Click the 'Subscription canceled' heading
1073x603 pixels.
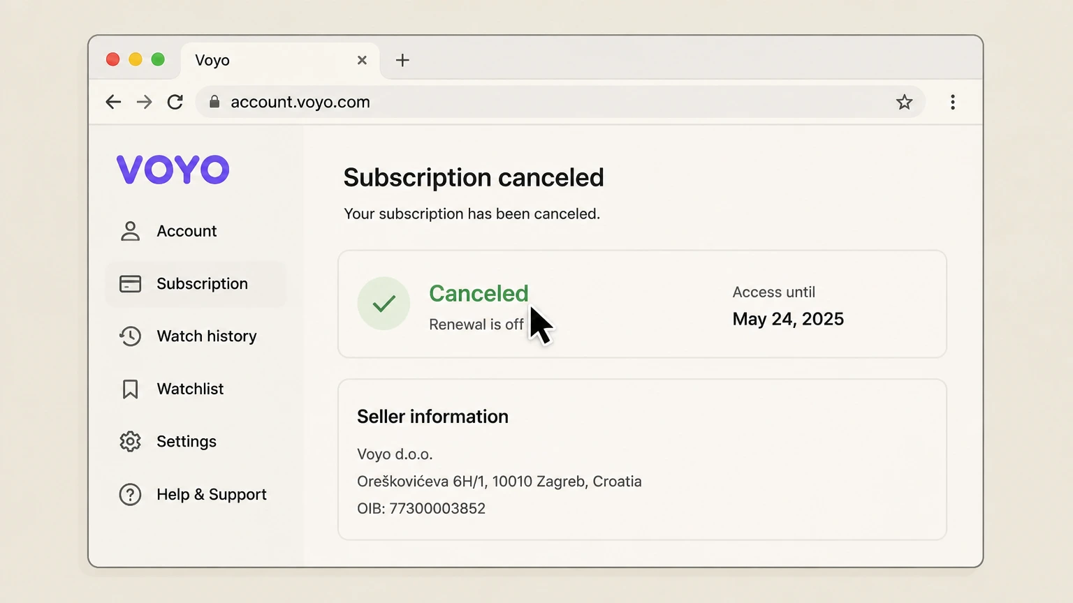coord(474,177)
